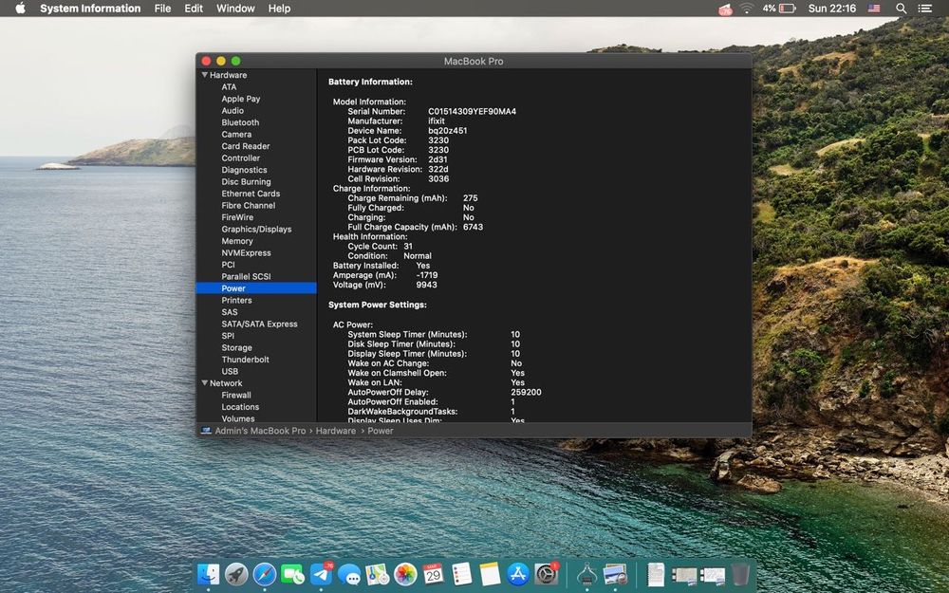Click Hardware in the path bar
This screenshot has height=593, width=949.
click(336, 431)
